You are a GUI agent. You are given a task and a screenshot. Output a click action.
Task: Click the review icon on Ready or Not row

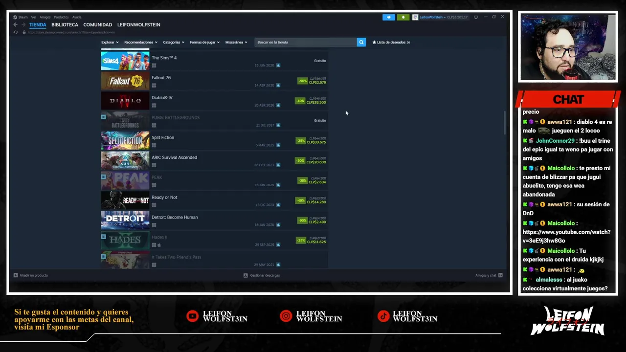point(278,205)
